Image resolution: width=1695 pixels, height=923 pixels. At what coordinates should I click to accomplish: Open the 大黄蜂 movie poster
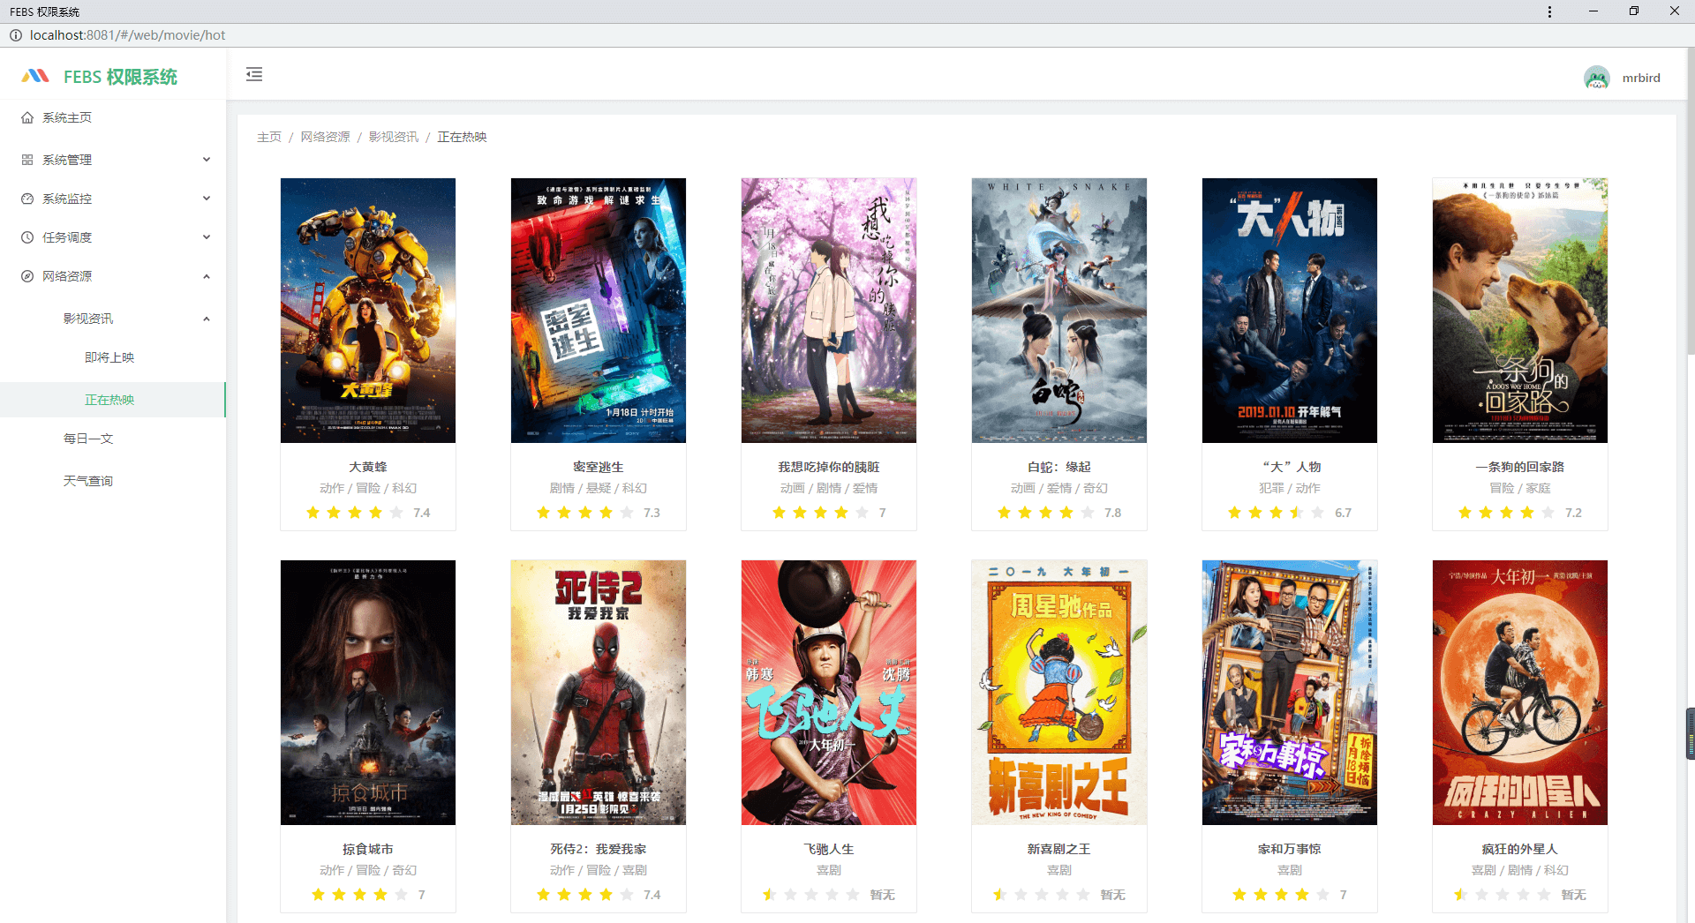(368, 311)
